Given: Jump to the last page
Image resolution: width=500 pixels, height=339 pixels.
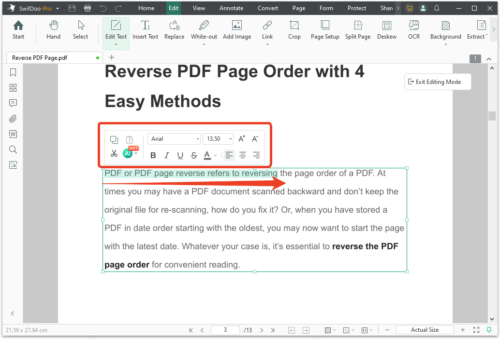Looking at the screenshot, I should tap(273, 330).
